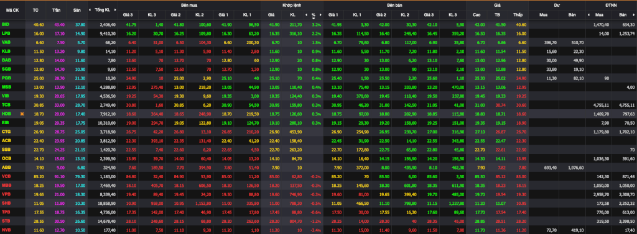Select the SHB ticker symbol
Viewport: 637px width, 234px height.
[x=6, y=203]
